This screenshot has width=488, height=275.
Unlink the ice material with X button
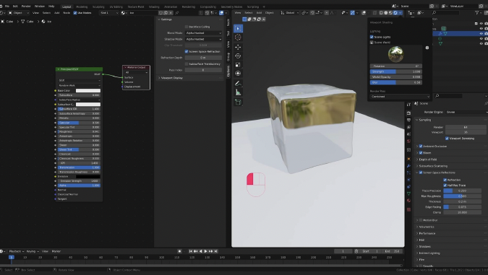(171, 13)
